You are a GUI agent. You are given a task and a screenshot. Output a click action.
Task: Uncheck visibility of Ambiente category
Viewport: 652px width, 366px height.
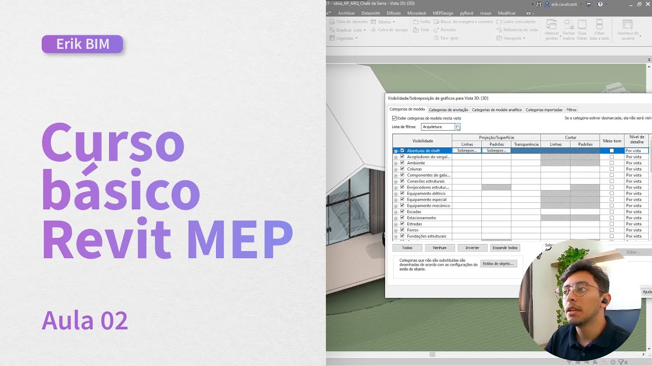coord(402,163)
